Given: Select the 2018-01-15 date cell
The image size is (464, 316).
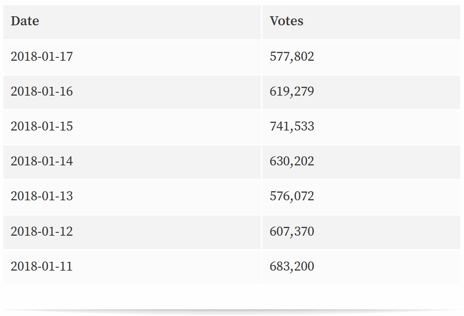Looking at the screenshot, I should click(132, 127).
